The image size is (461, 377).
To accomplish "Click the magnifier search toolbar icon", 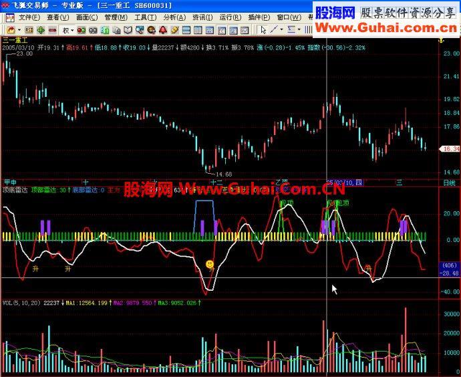I will click(x=140, y=30).
